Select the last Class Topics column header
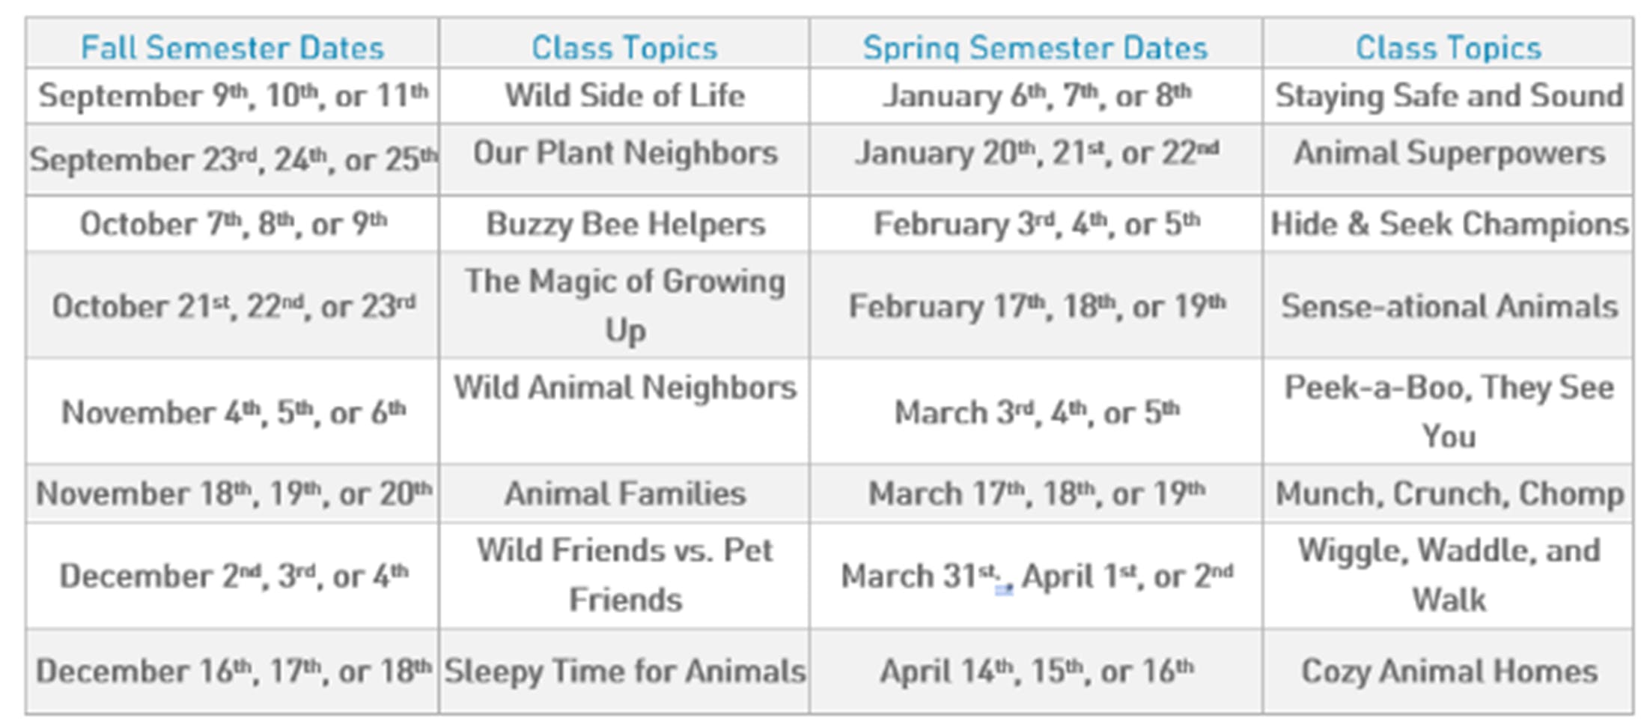Screen dimensions: 1644x727 coord(1449,48)
